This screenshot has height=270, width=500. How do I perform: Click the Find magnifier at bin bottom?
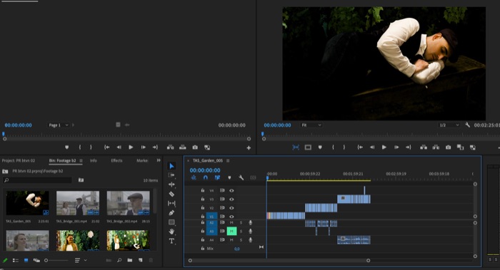click(x=119, y=260)
